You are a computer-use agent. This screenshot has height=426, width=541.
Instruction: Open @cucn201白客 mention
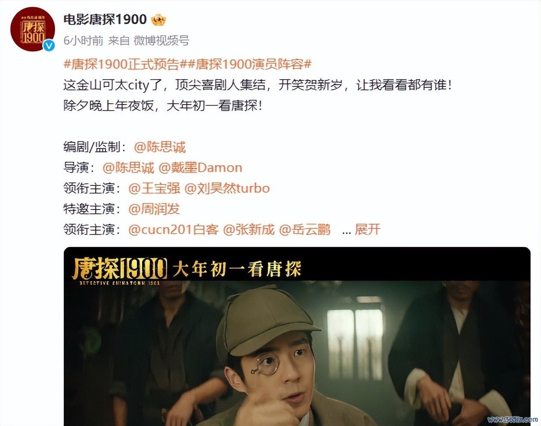click(x=174, y=229)
